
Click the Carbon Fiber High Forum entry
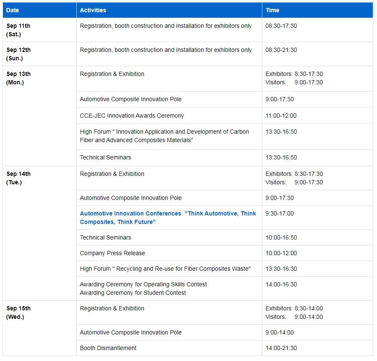tap(164, 136)
